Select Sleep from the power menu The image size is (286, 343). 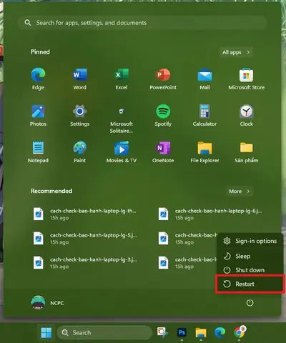coord(250,257)
